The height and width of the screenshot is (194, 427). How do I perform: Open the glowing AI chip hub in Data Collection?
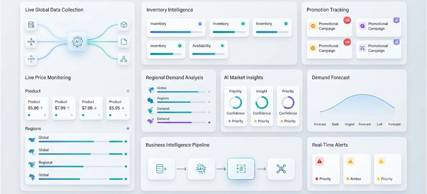coord(77,42)
